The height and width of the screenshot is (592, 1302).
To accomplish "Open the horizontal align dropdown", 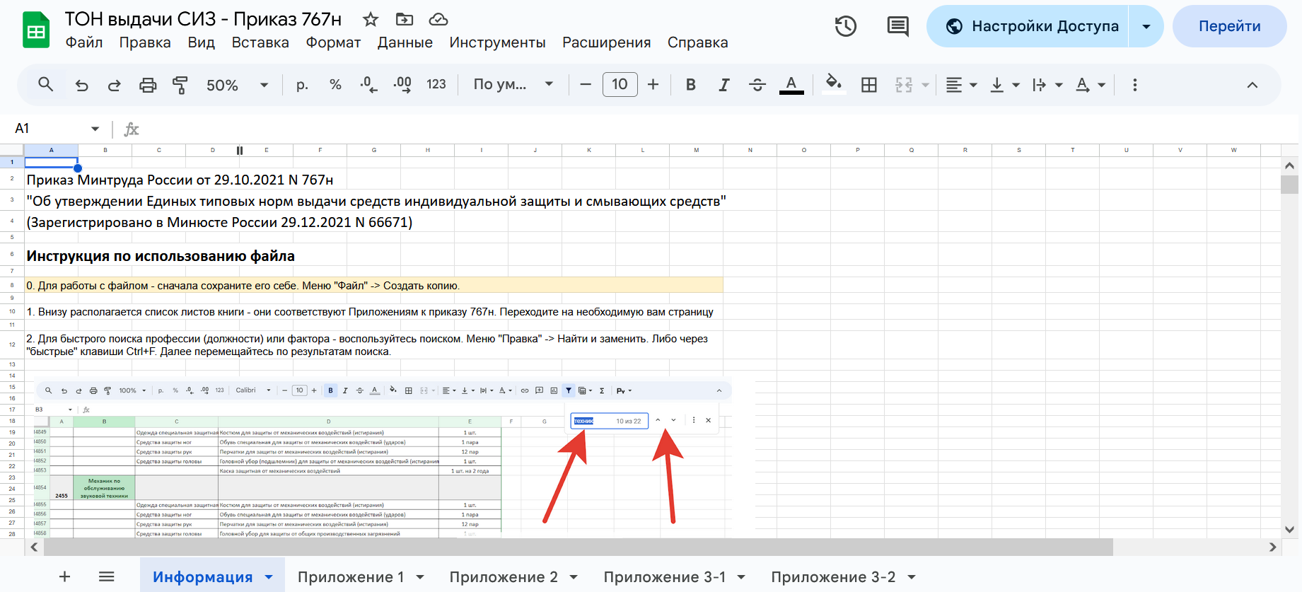I will [960, 86].
